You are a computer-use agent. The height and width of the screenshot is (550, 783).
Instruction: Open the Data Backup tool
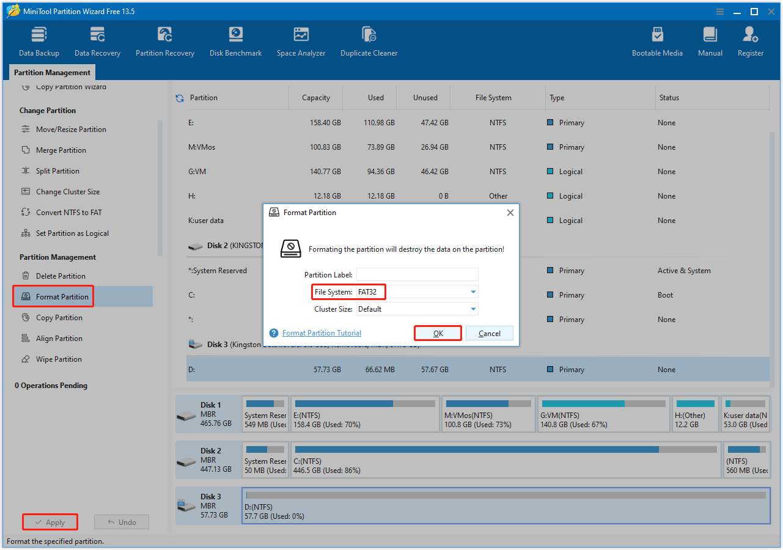point(39,40)
